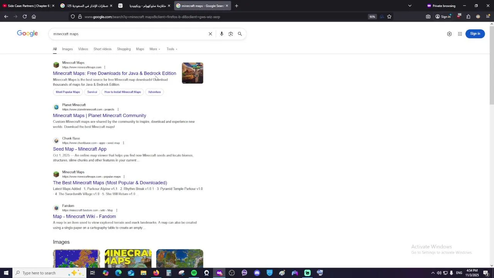Viewport: 494px width, 278px height.
Task: Submit search with the magnifier icon
Action: point(240,34)
